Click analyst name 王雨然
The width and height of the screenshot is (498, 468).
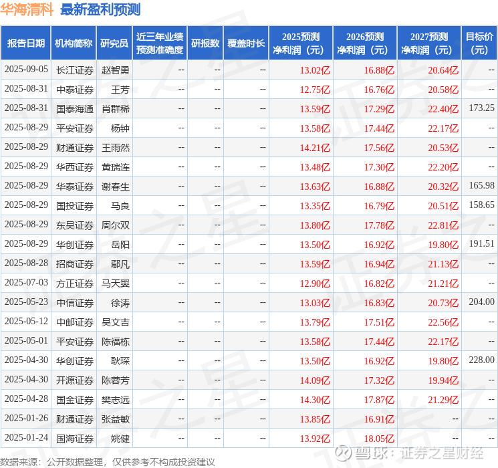coord(116,148)
